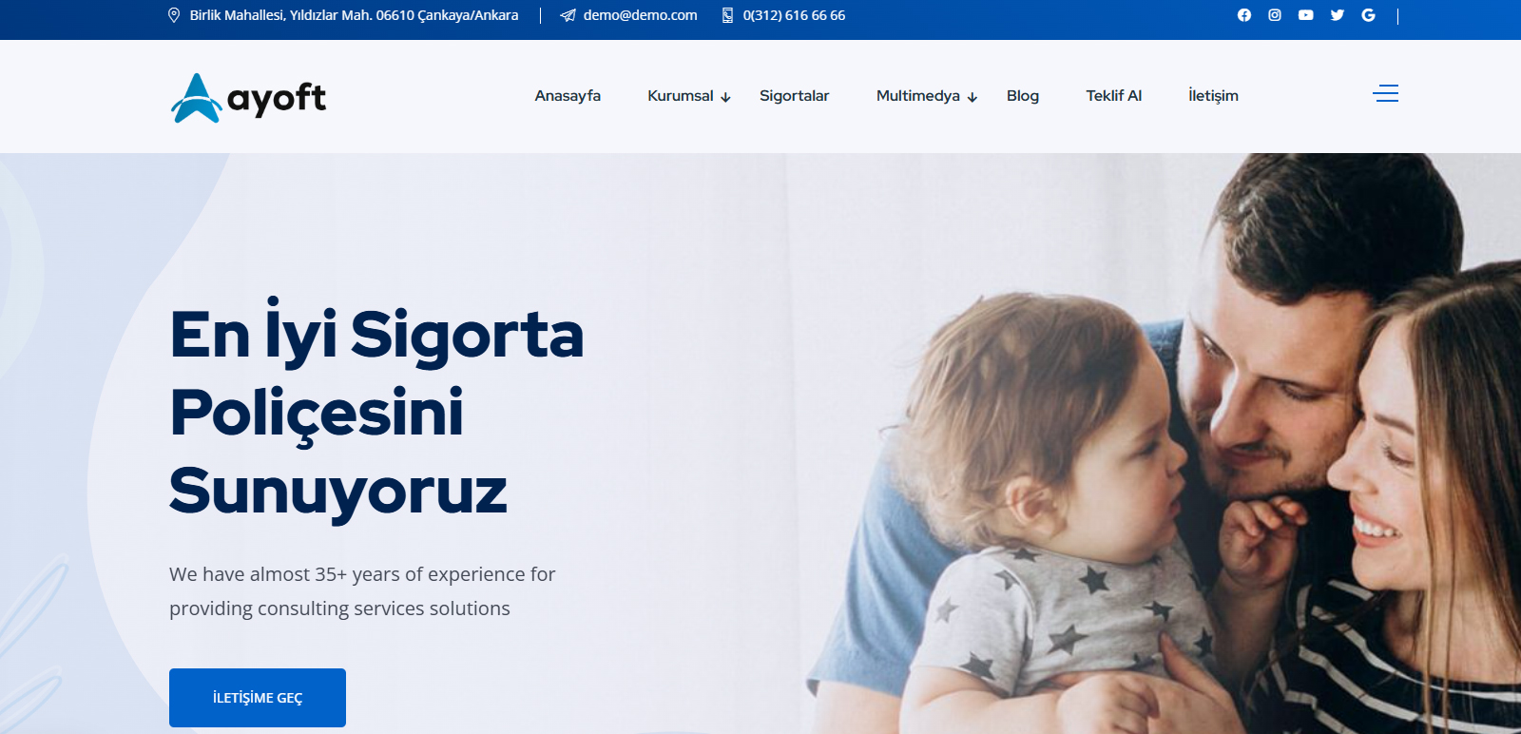The width and height of the screenshot is (1521, 734).
Task: Open the İletişim menu item
Action: [1213, 96]
